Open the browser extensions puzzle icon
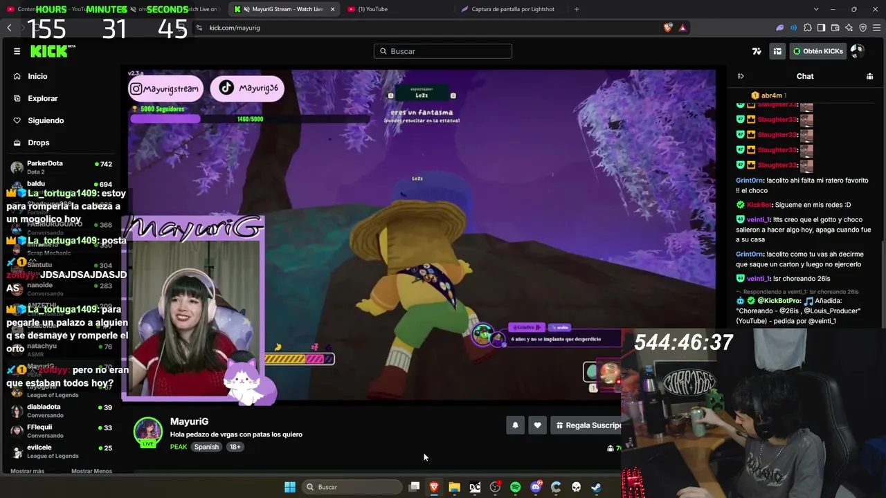This screenshot has height=498, width=886. (807, 28)
